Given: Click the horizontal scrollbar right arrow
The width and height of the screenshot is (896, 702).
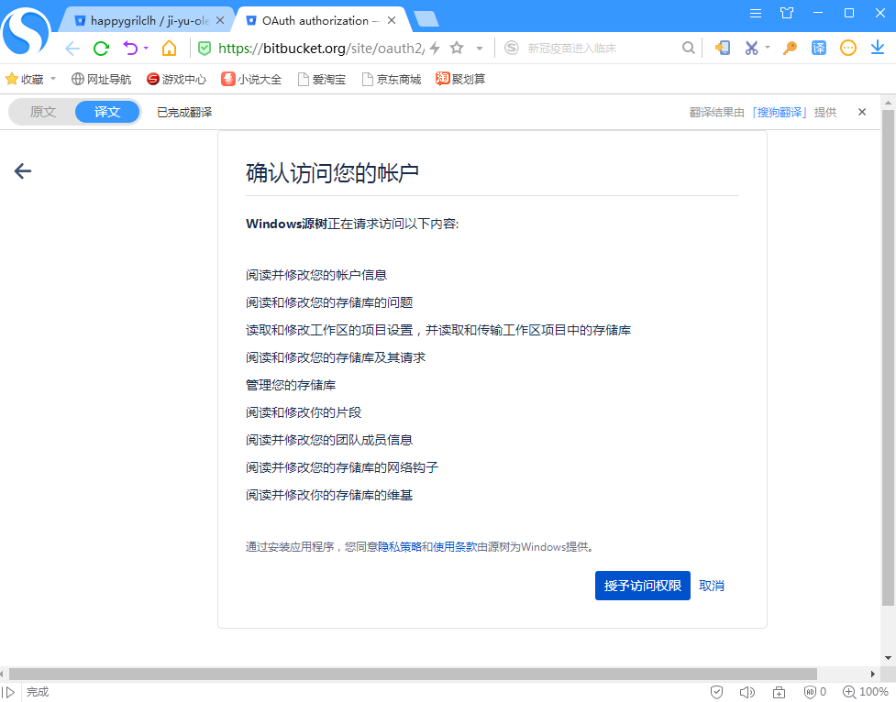Looking at the screenshot, I should point(872,674).
